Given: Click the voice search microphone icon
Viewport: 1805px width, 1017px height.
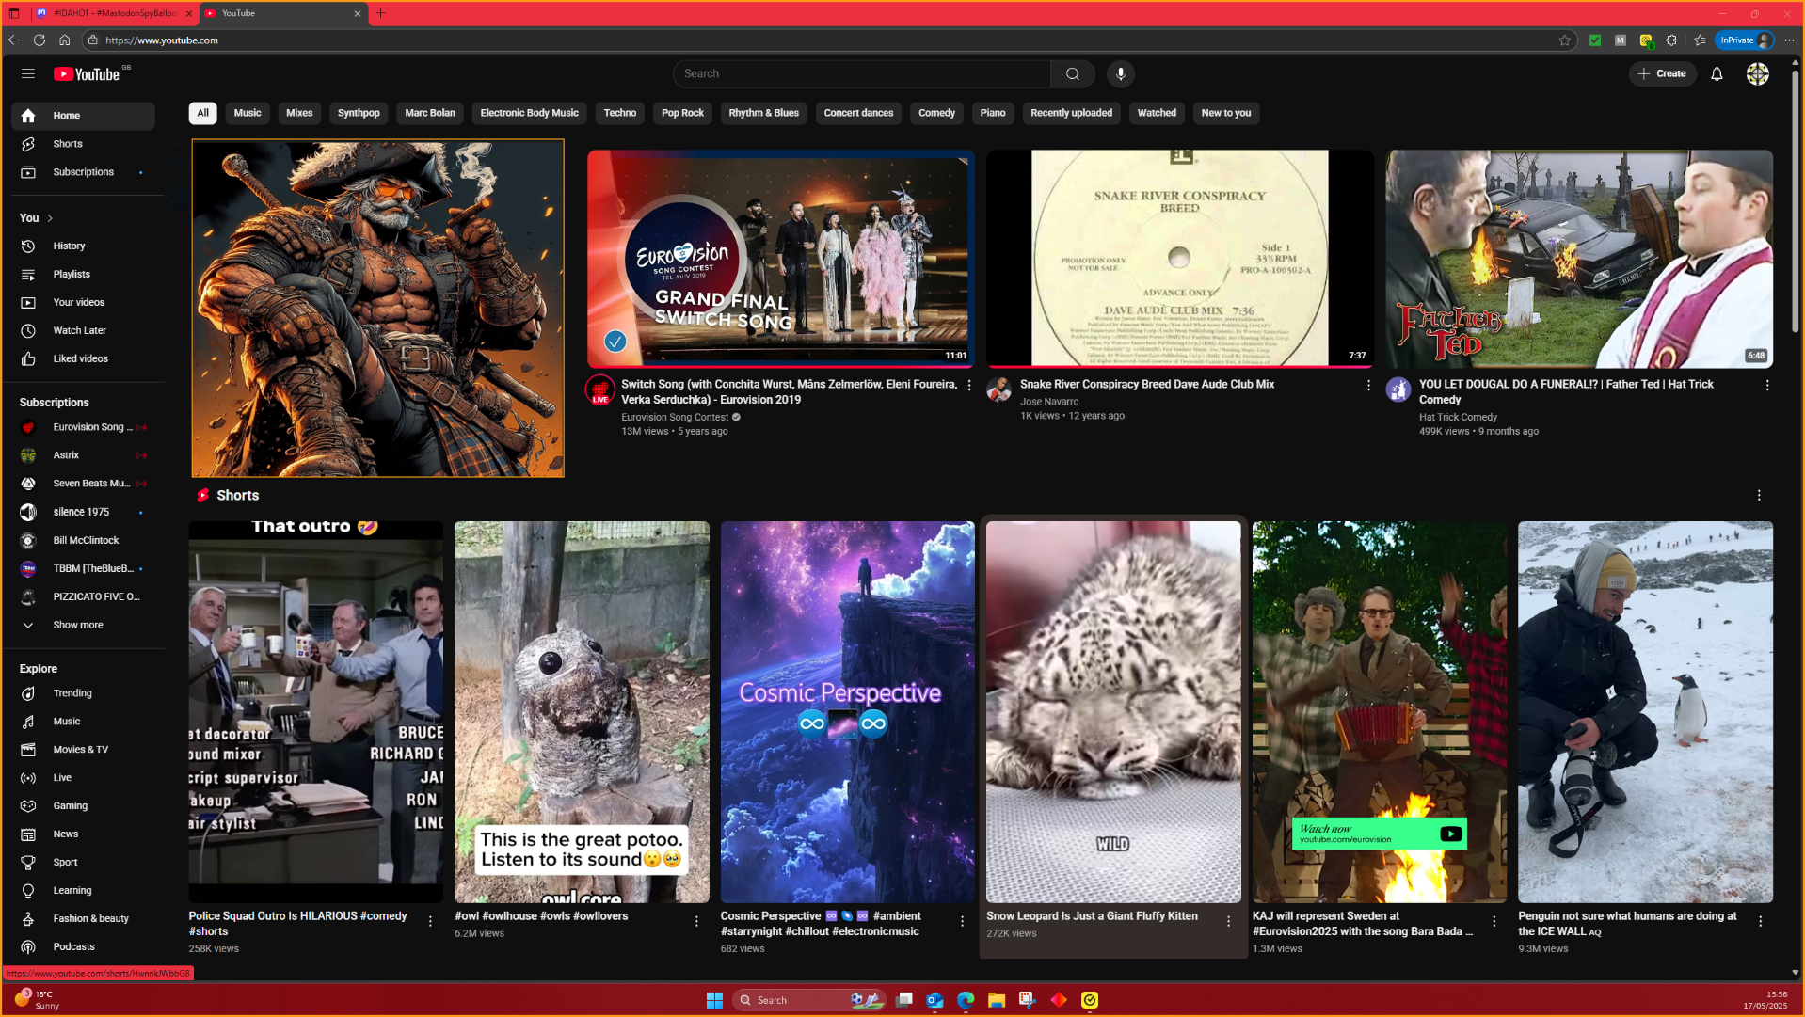Looking at the screenshot, I should [x=1120, y=73].
